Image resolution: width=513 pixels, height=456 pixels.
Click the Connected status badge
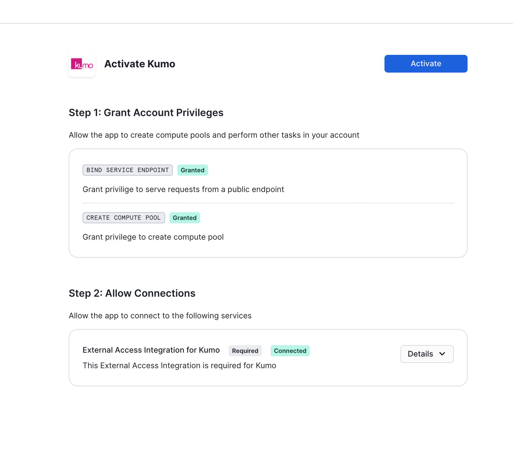pyautogui.click(x=290, y=351)
